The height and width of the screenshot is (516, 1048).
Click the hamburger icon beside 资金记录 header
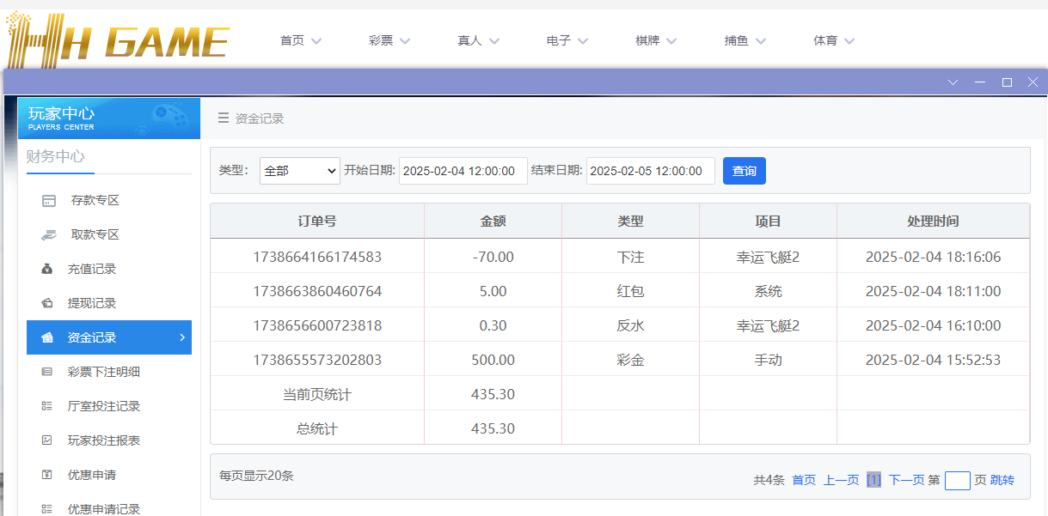click(222, 118)
